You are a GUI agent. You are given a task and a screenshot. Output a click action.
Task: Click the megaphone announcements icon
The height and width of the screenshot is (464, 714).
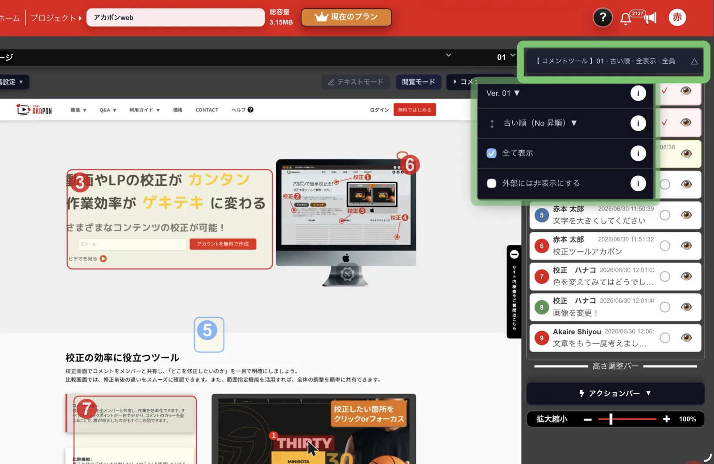tap(651, 18)
